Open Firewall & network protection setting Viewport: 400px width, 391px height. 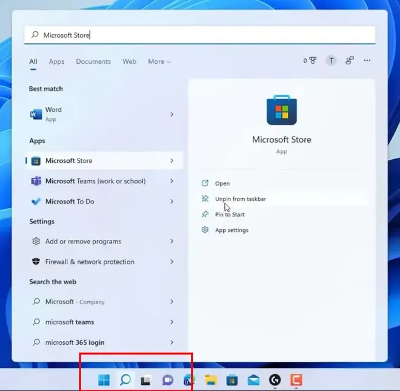click(x=104, y=262)
